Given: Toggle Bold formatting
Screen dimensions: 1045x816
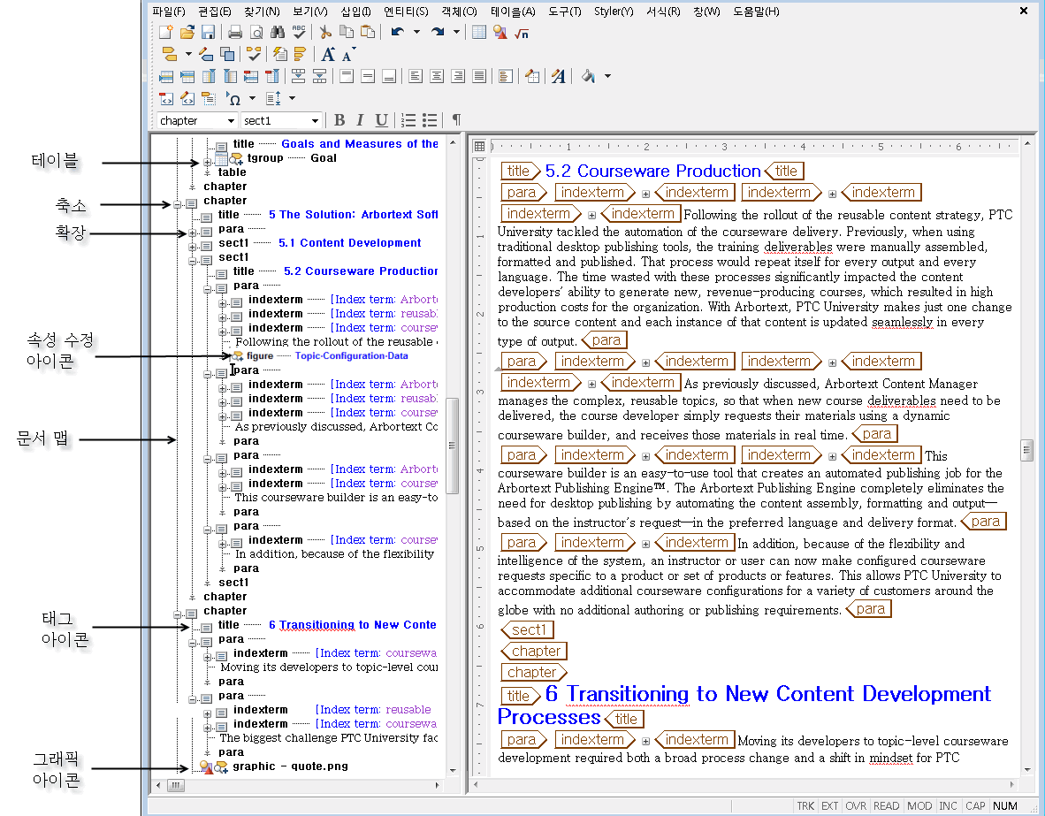Looking at the screenshot, I should 339,120.
